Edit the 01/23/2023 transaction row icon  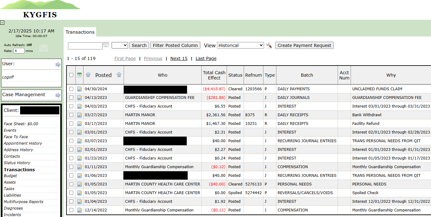79,158
